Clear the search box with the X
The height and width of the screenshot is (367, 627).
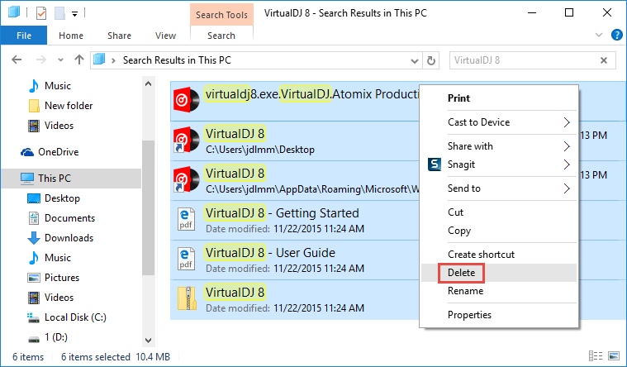pos(604,60)
